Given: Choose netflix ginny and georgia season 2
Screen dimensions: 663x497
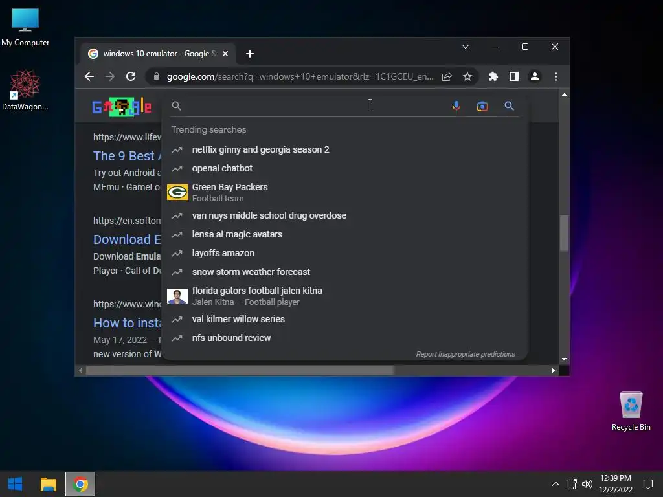Looking at the screenshot, I should [344, 149].
